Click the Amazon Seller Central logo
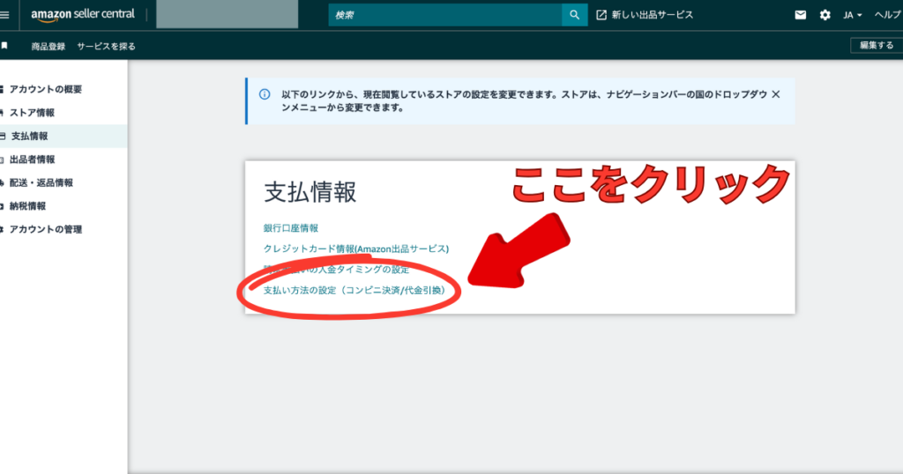Viewport: 903px width, 474px height. coord(83,15)
